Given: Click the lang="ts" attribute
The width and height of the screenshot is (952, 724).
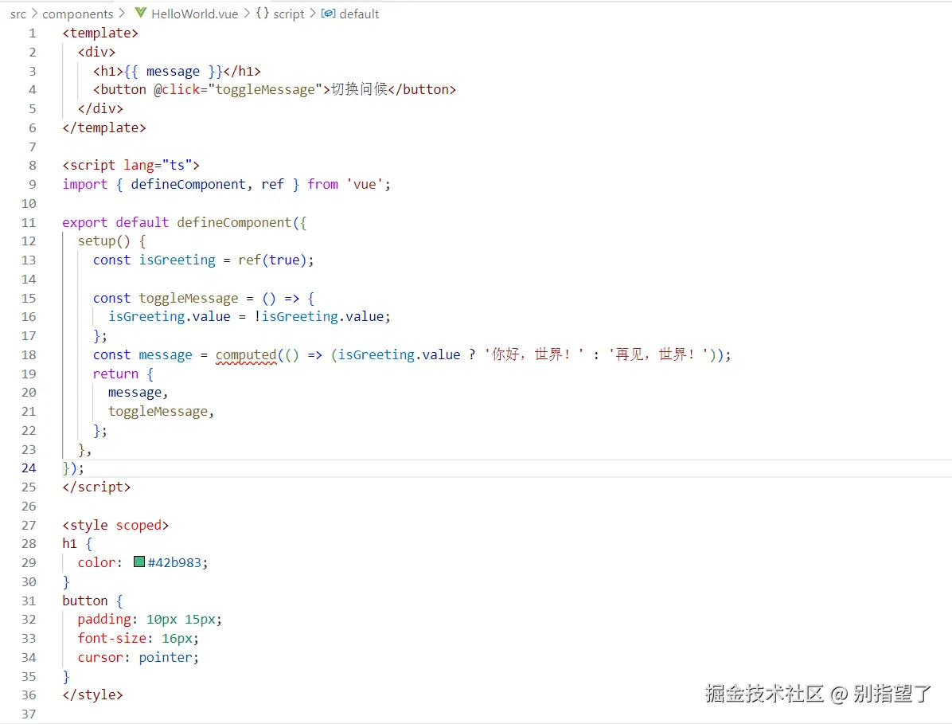Looking at the screenshot, I should pos(158,165).
